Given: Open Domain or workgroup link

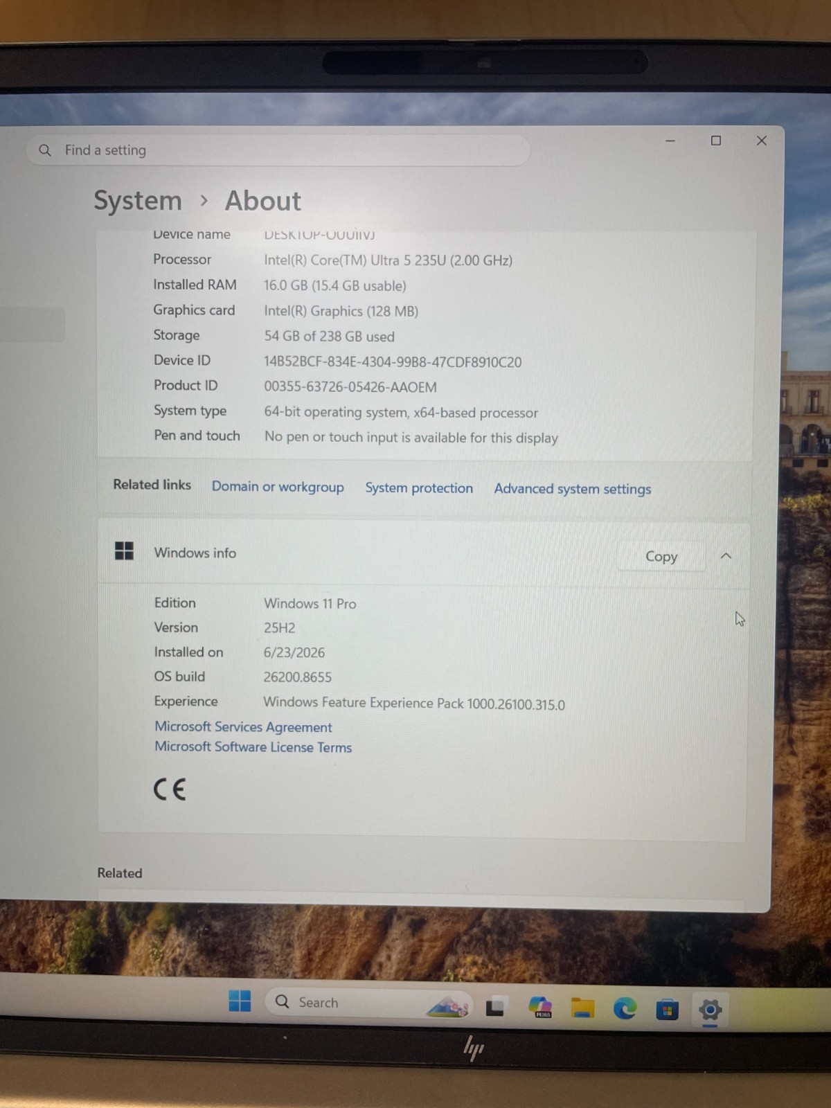Looking at the screenshot, I should (x=278, y=487).
